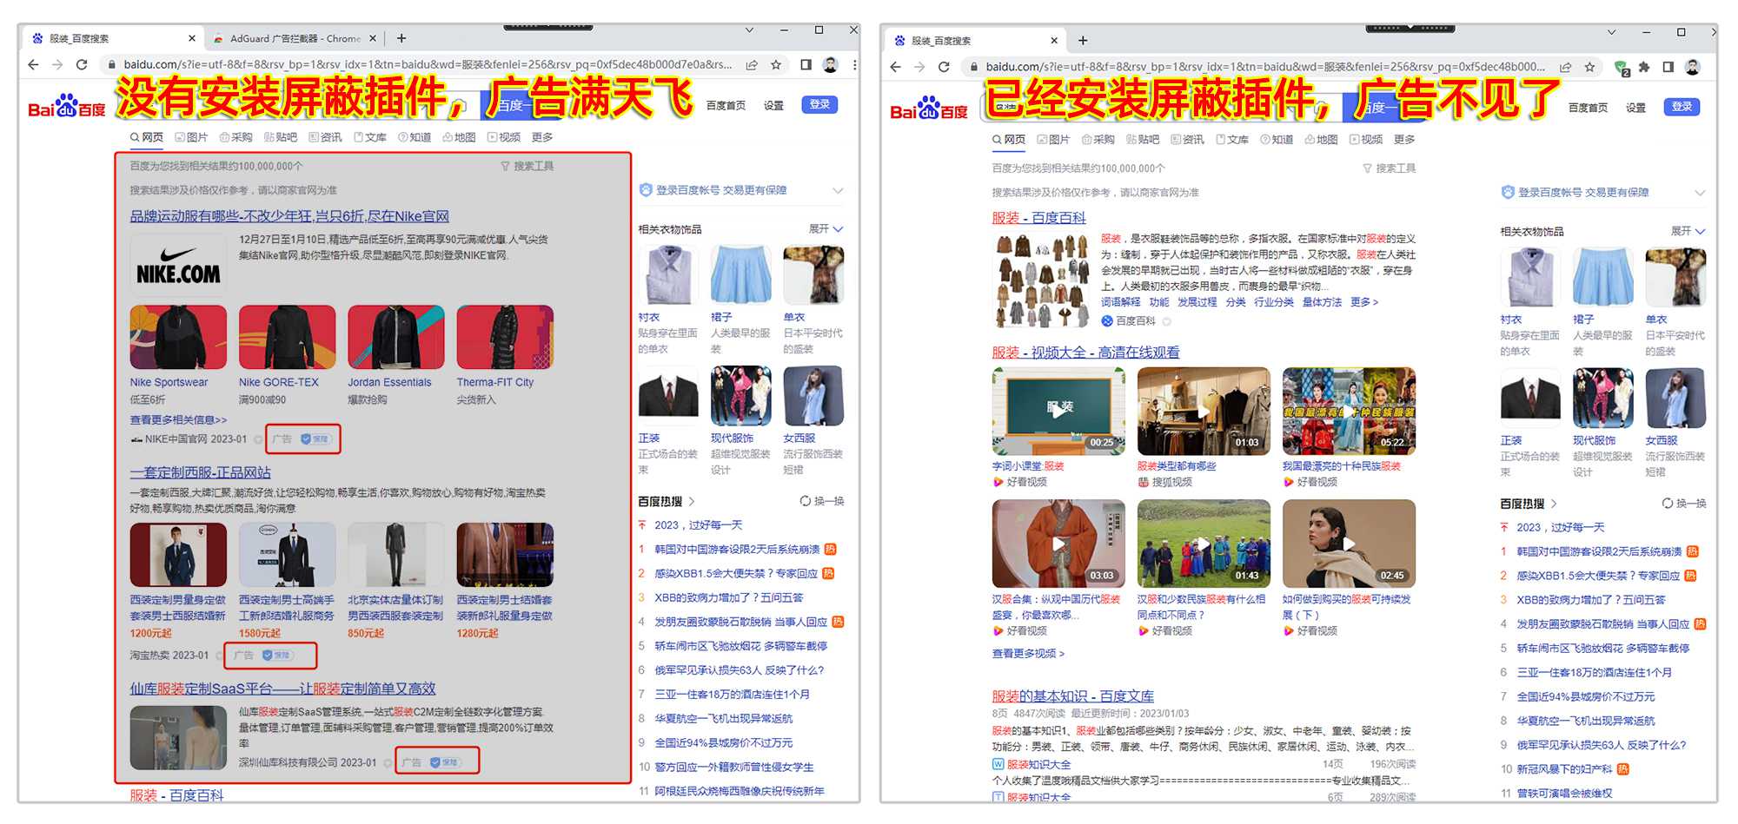
Task: Open the 仙库服装定制SaaS平台 ad link
Action: click(x=282, y=689)
